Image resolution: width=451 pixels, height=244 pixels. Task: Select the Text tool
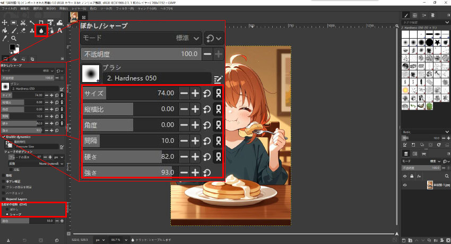pyautogui.click(x=59, y=30)
